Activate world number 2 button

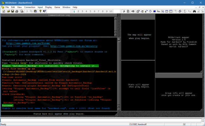[78, 11]
